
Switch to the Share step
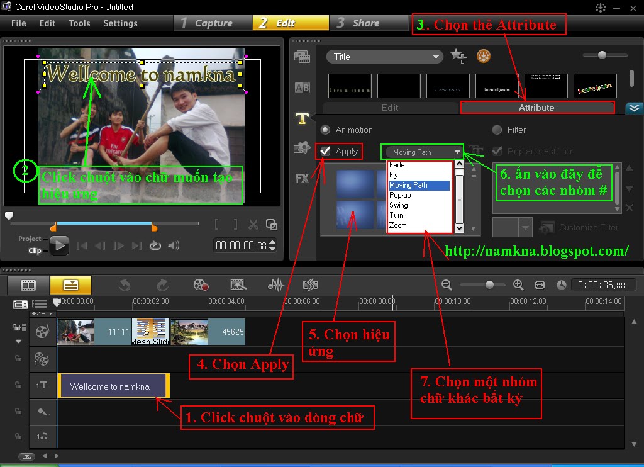click(x=369, y=23)
